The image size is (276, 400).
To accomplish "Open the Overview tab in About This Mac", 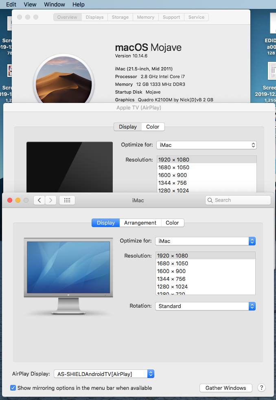I will pyautogui.click(x=68, y=17).
